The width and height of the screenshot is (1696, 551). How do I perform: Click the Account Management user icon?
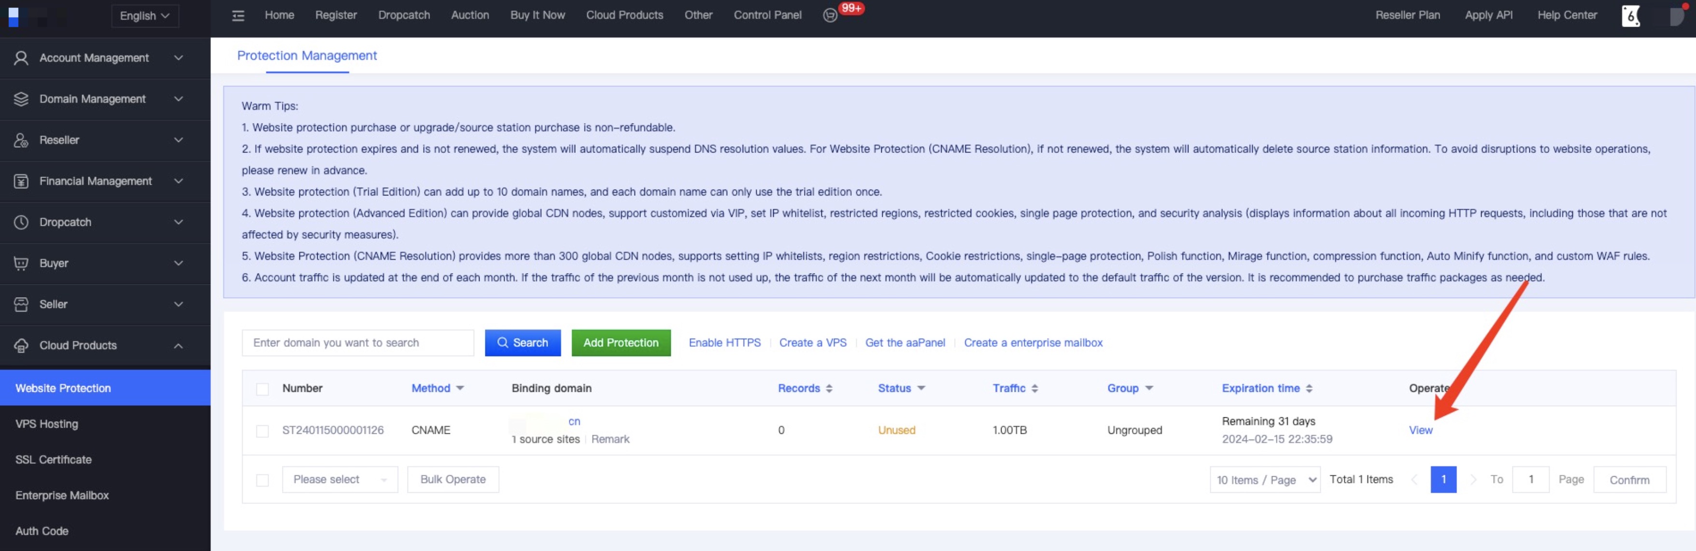click(x=21, y=58)
